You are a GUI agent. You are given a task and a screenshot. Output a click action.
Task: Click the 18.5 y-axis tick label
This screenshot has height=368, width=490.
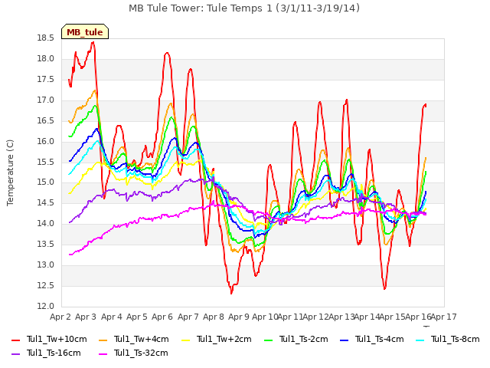45,38
